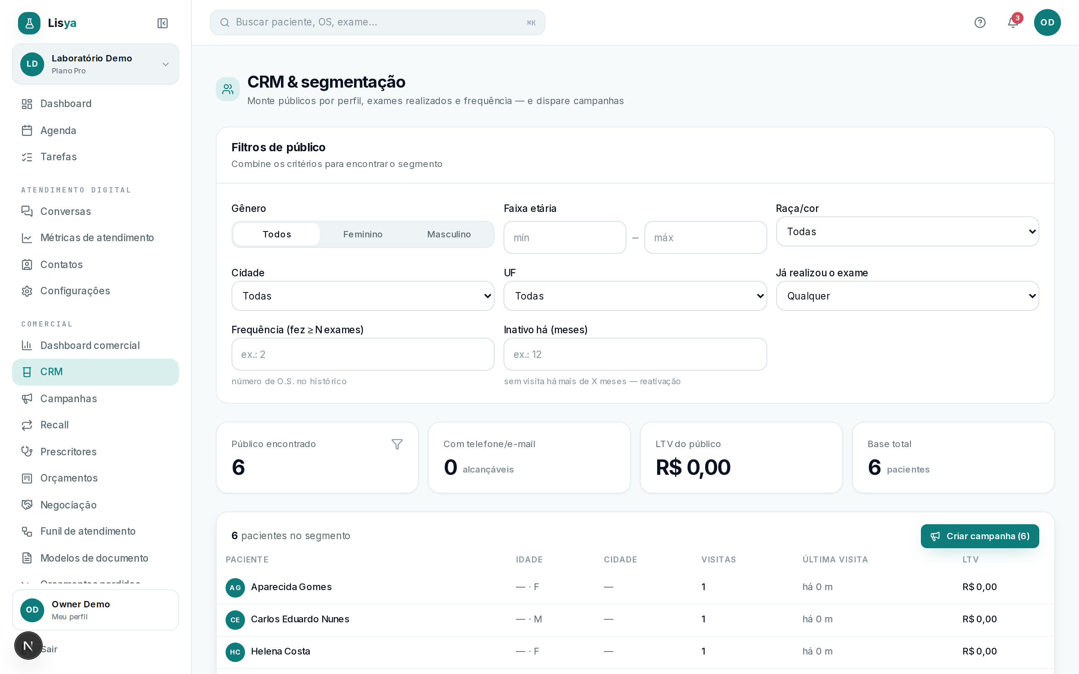The image size is (1079, 674).
Task: Click the Métricas de atendimento chart icon
Action: [27, 238]
